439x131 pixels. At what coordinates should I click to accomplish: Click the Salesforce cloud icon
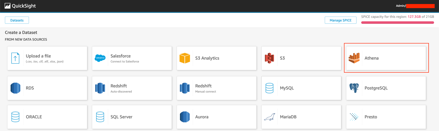[100, 58]
